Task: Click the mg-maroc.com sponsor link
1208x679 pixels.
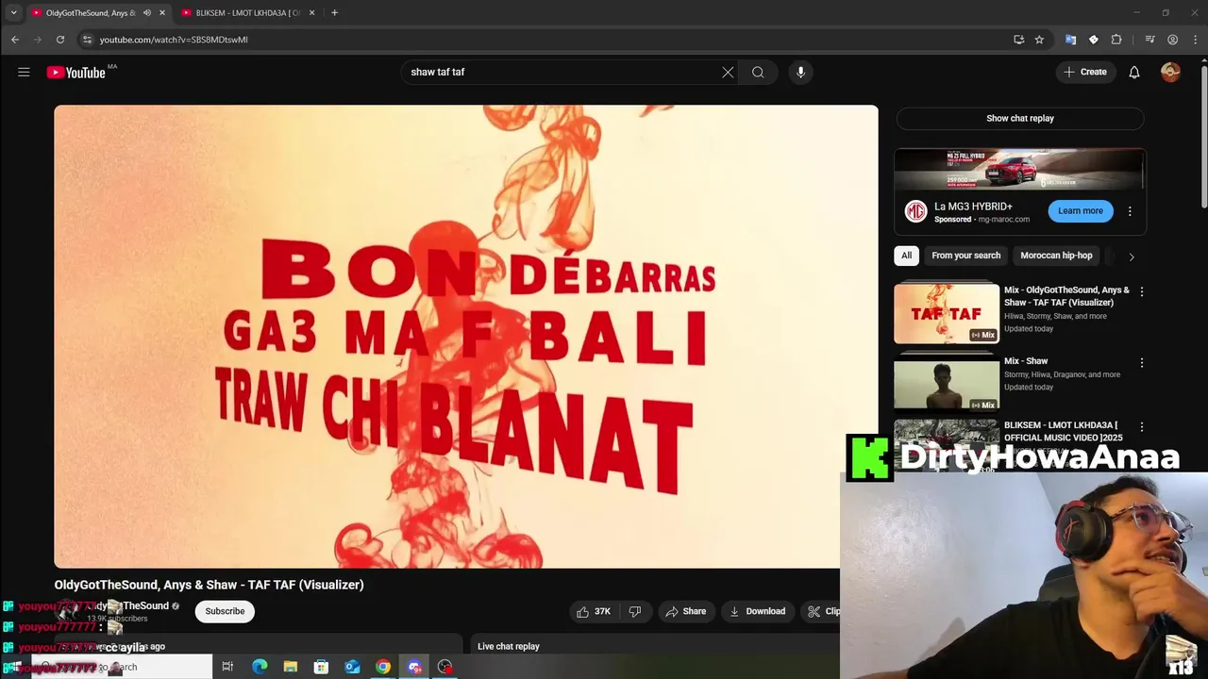Action: (x=1003, y=220)
